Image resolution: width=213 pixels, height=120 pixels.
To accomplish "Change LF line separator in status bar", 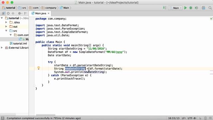I will [x=184, y=118].
